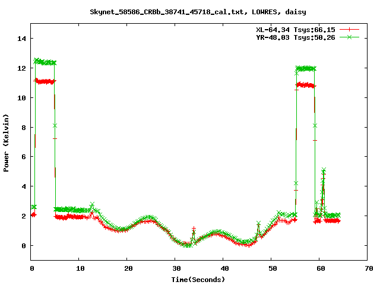Viewport: 380px width, 285px height.
Task: Click the red line sample in the legend
Action: pyautogui.click(x=349, y=30)
